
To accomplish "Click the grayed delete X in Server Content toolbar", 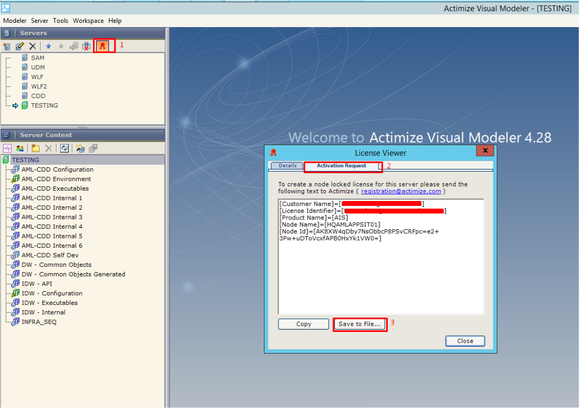I will [48, 148].
